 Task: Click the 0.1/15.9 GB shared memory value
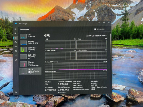click(63, 90)
